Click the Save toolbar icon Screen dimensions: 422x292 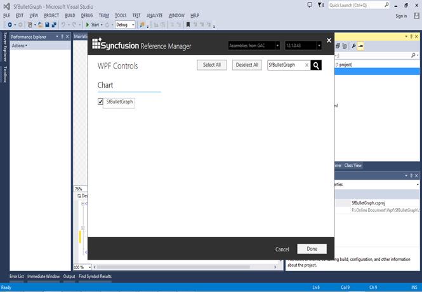click(47, 25)
